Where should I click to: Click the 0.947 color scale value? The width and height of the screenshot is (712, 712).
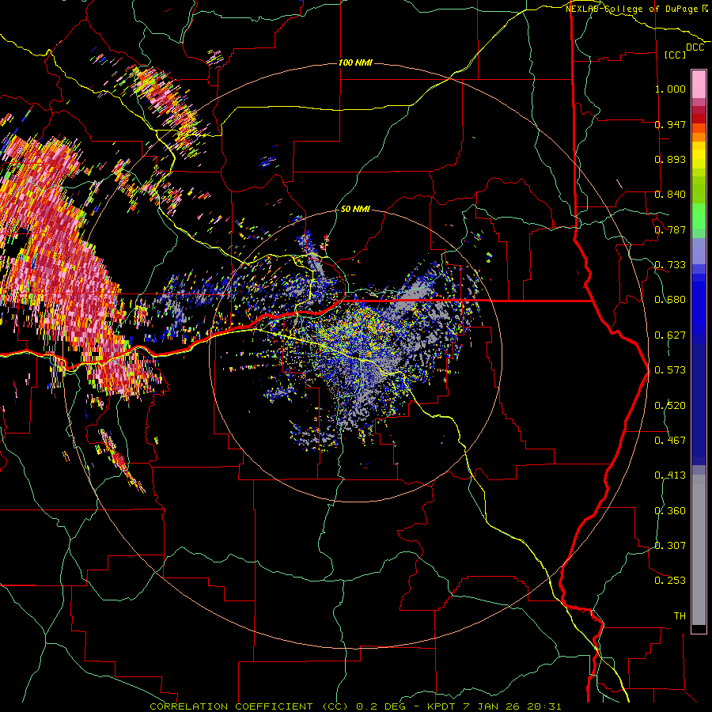tap(670, 124)
